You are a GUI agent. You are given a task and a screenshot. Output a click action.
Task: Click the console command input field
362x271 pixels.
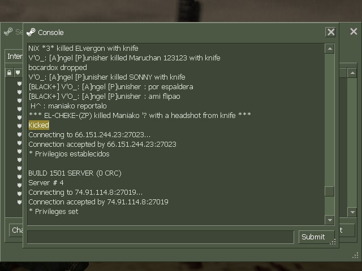pyautogui.click(x=161, y=237)
